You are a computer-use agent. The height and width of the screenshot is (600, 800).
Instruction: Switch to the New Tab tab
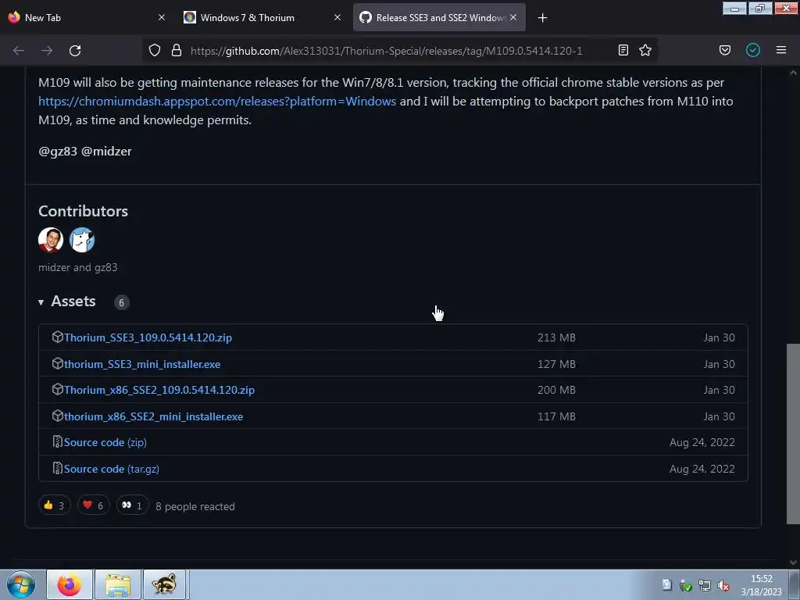coord(87,17)
